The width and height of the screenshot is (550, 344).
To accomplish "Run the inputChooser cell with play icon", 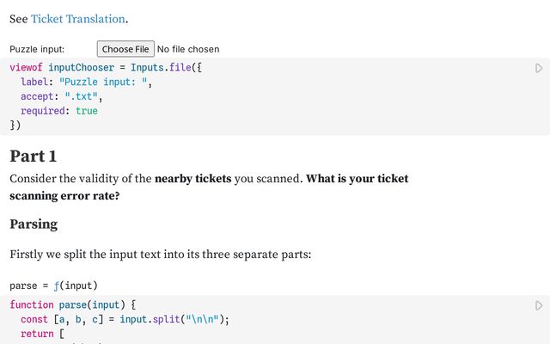I will pyautogui.click(x=539, y=68).
